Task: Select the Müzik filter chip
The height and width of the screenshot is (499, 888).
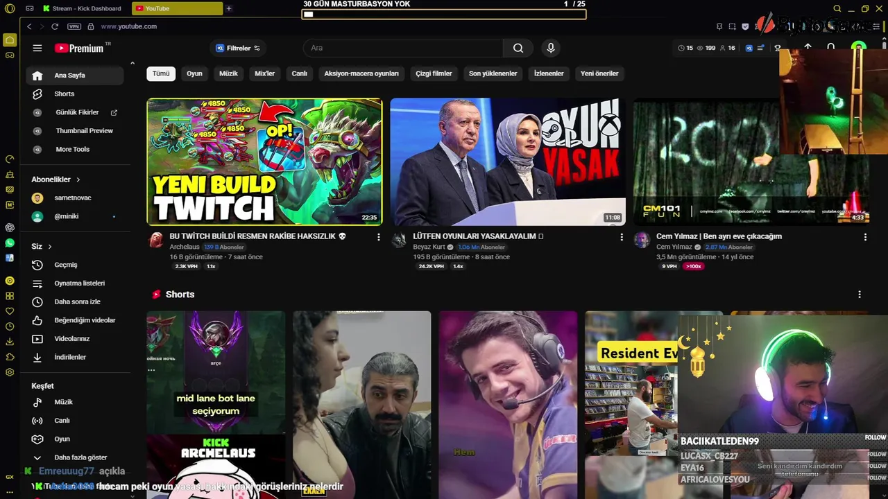Action: (x=228, y=73)
